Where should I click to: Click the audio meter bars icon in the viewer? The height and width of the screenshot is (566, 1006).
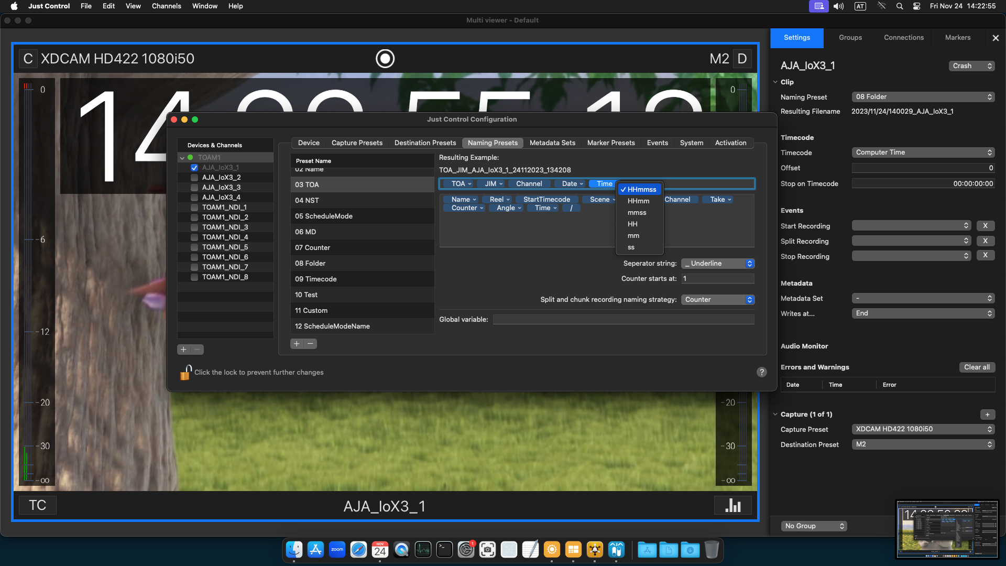733,506
